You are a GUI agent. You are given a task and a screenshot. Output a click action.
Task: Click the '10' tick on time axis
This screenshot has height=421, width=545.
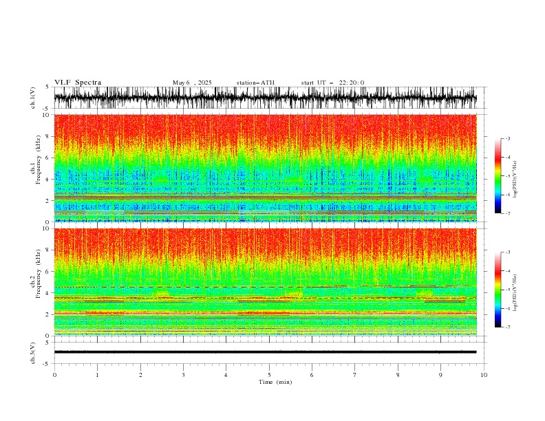coord(484,375)
